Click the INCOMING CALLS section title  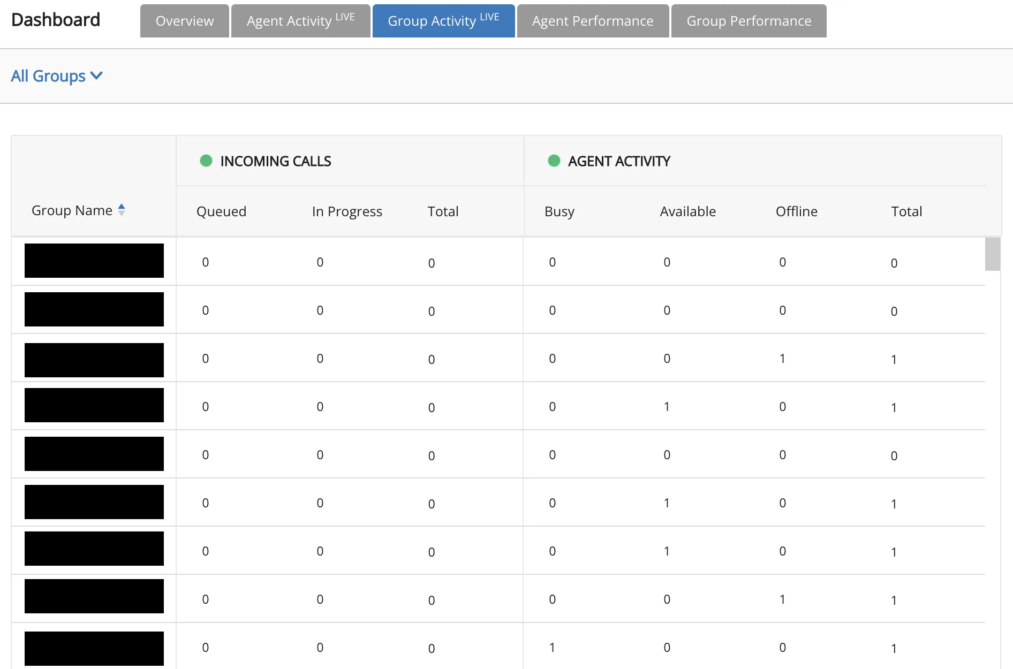tap(276, 161)
